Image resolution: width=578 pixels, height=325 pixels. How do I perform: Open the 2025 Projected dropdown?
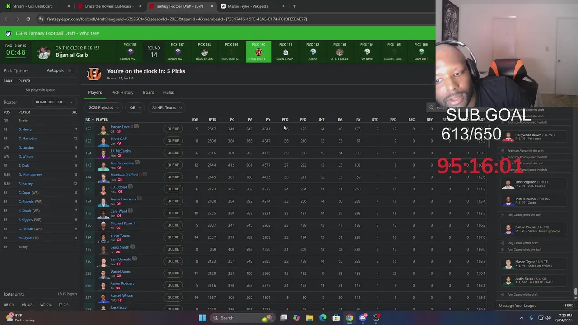click(x=103, y=107)
